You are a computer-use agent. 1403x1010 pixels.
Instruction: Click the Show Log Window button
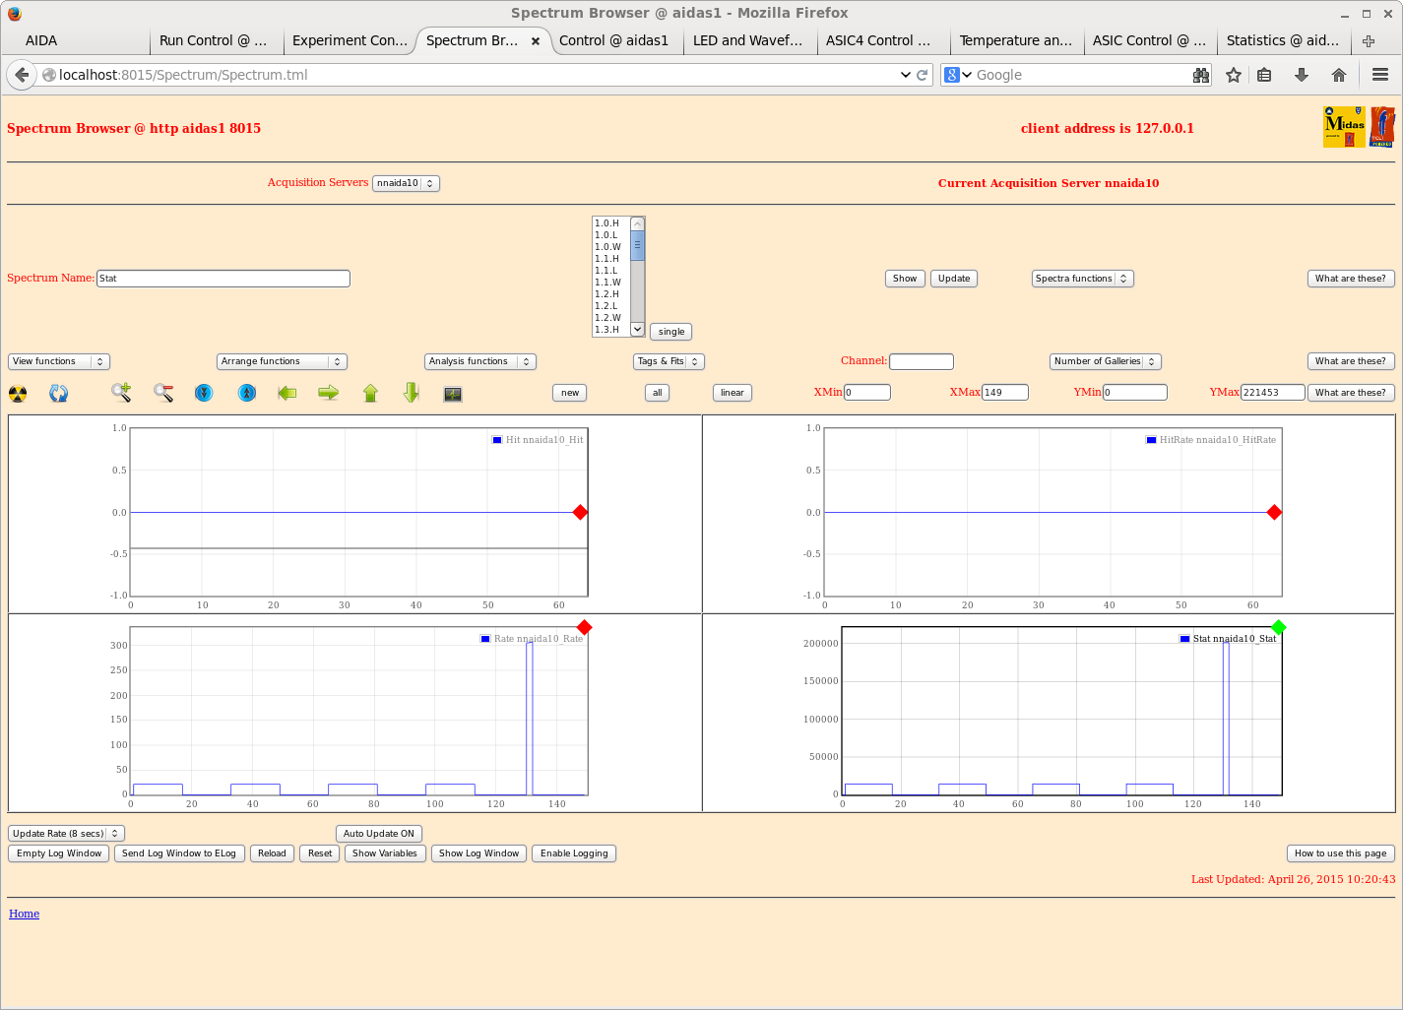(478, 853)
